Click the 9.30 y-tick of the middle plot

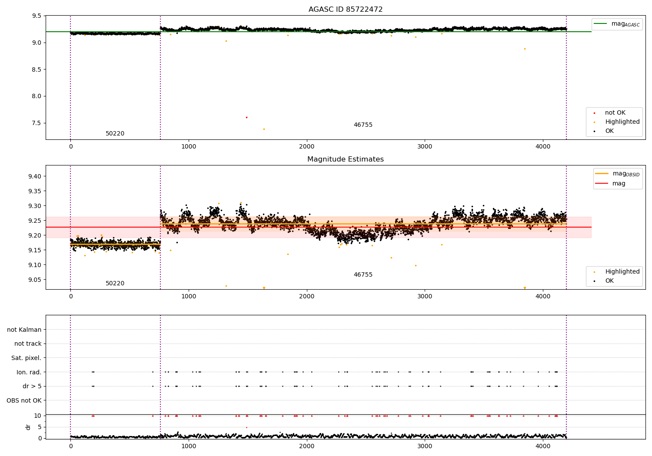[35, 206]
